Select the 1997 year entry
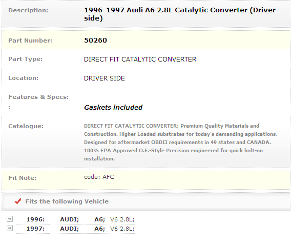 [x=35, y=229]
